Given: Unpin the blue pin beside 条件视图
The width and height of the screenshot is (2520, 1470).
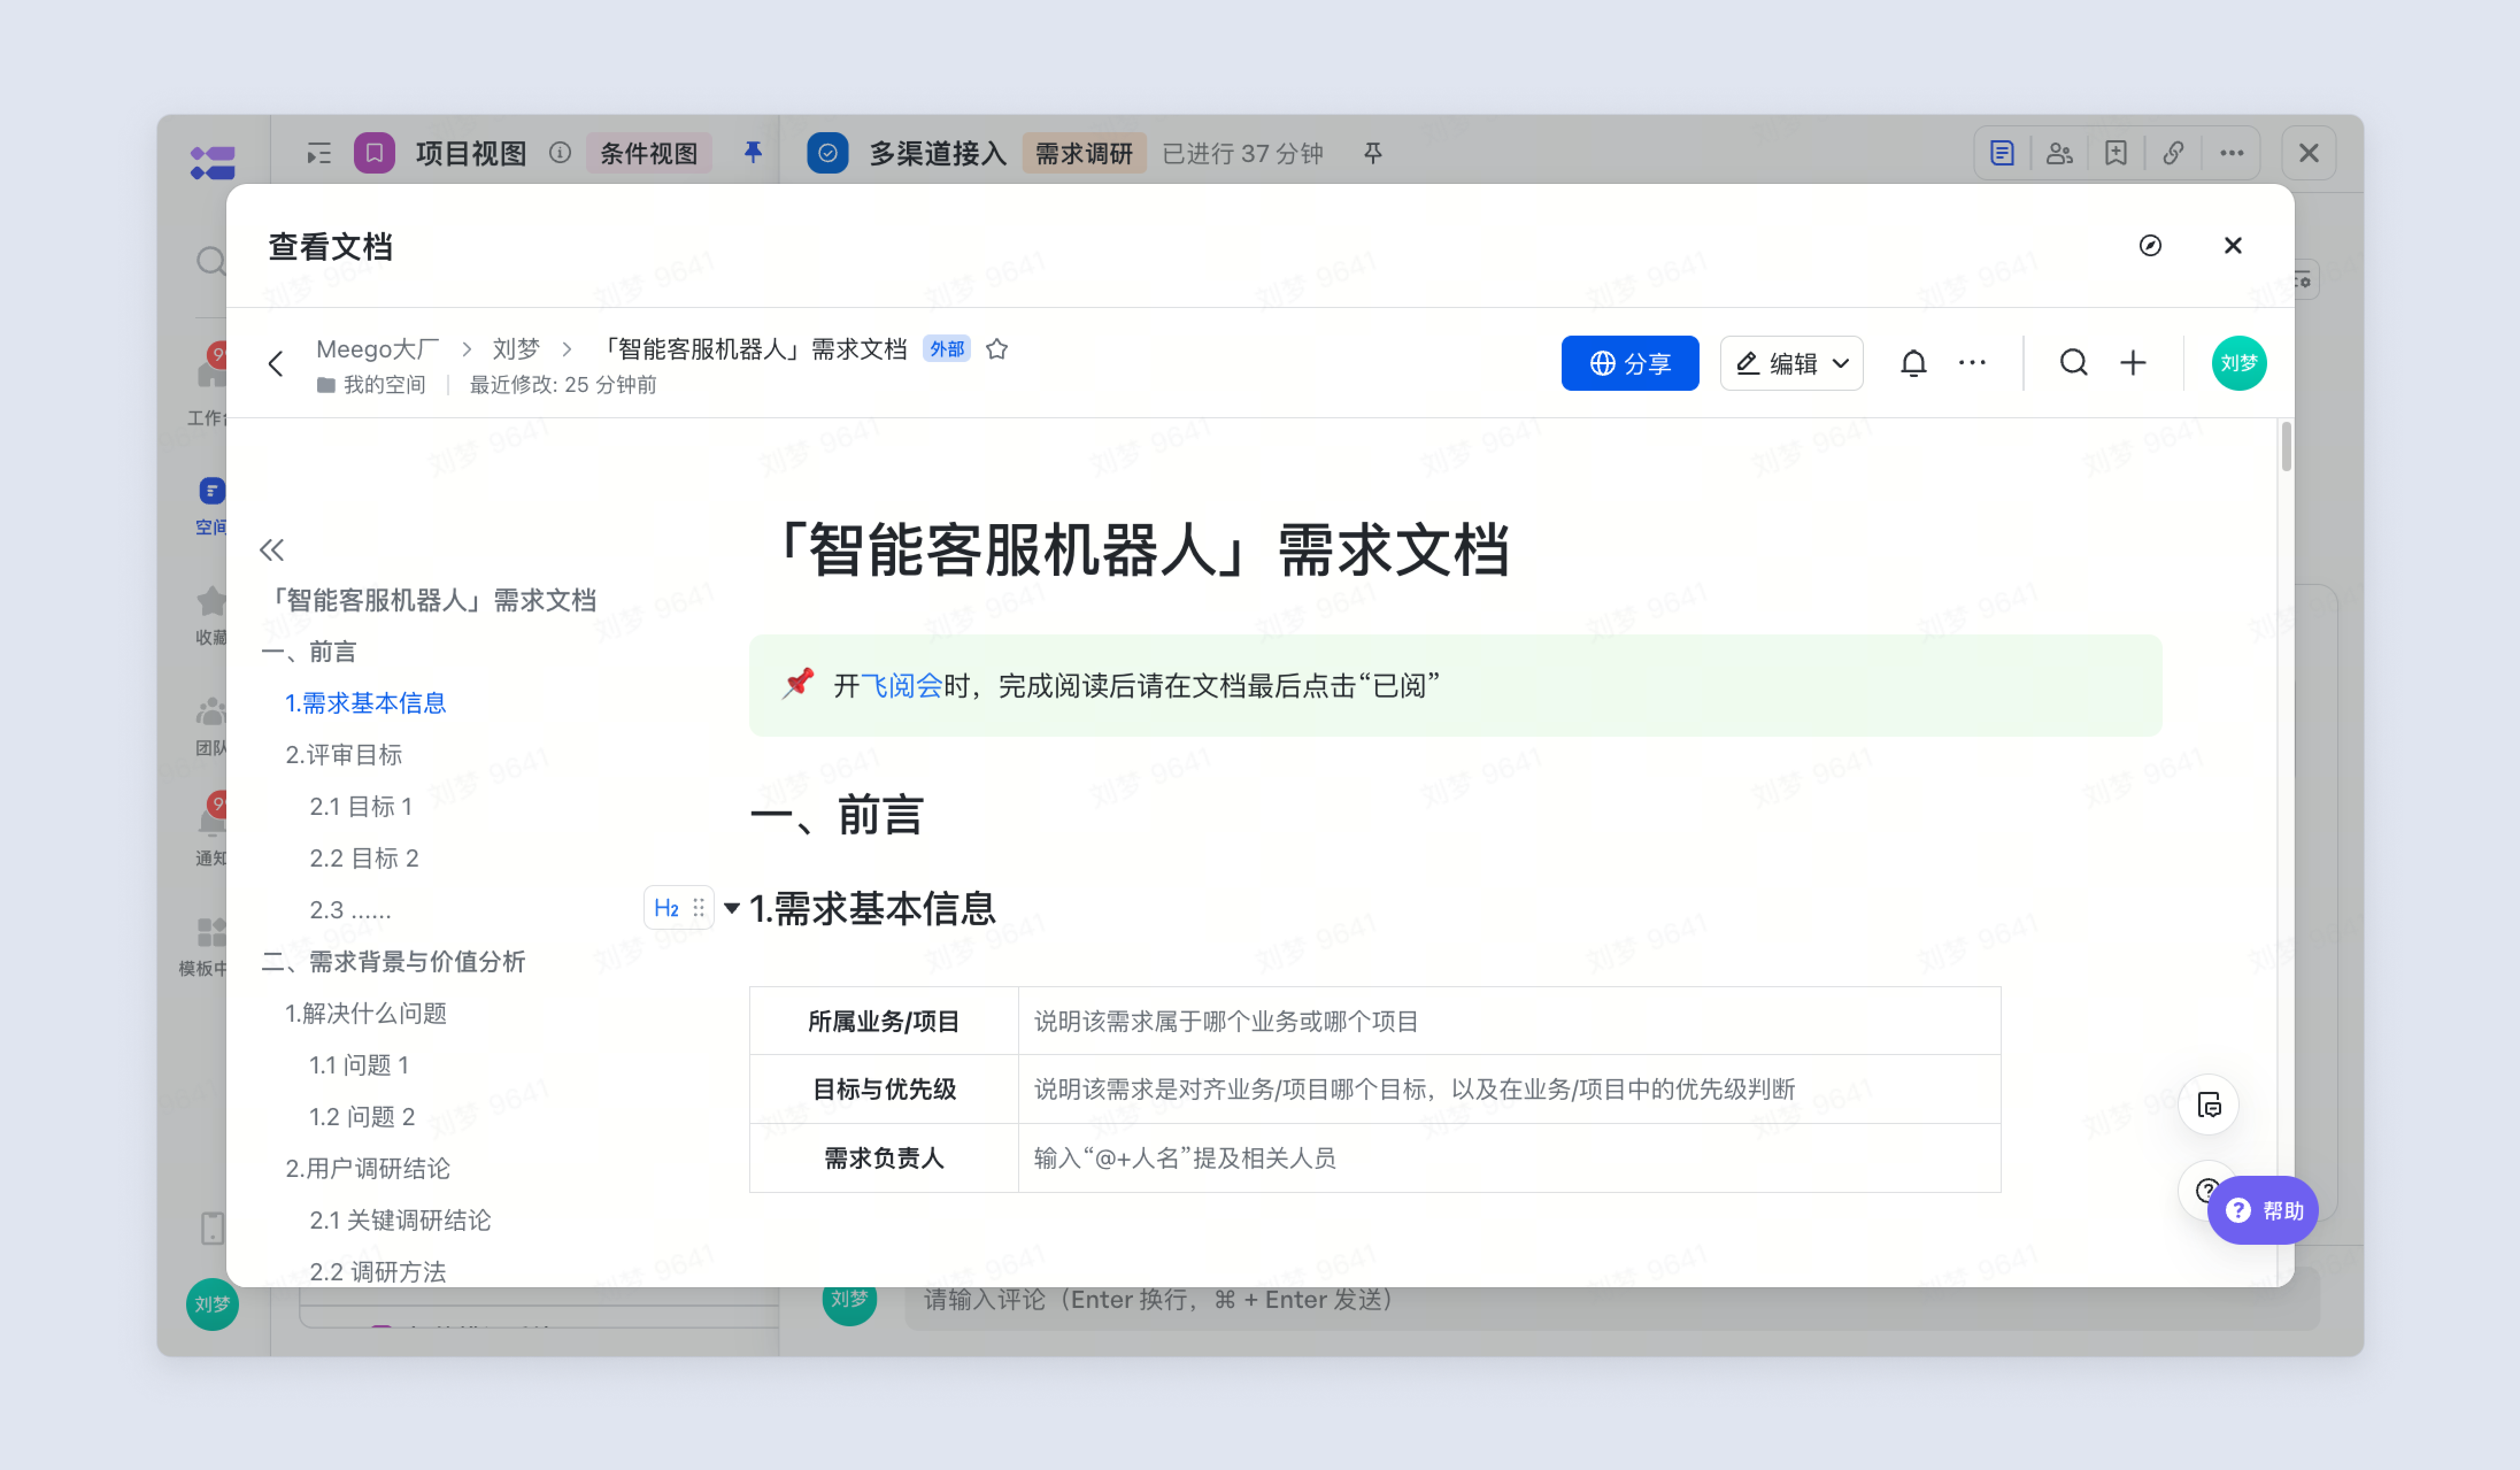Looking at the screenshot, I should point(753,152).
